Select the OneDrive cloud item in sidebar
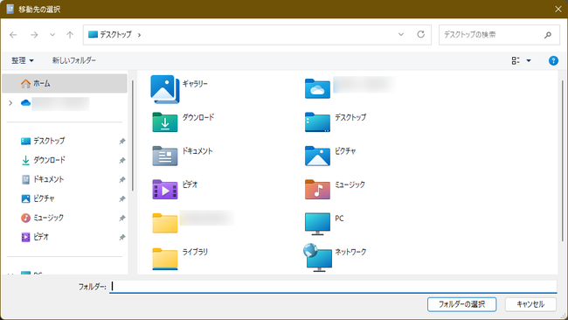This screenshot has width=568, height=320. click(55, 104)
